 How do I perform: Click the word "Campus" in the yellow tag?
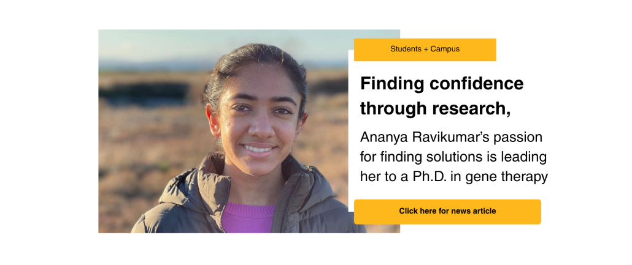[445, 50]
